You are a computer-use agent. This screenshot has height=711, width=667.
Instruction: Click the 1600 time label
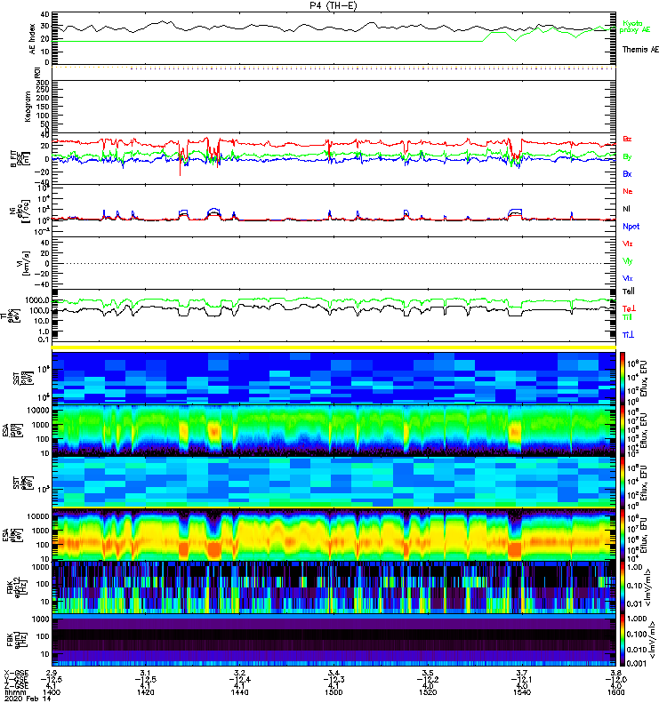pos(615,692)
